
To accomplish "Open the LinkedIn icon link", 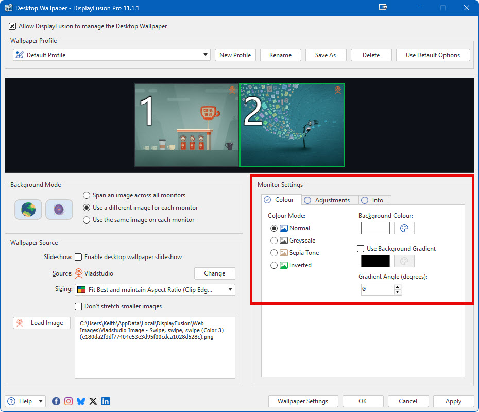I will tap(106, 401).
